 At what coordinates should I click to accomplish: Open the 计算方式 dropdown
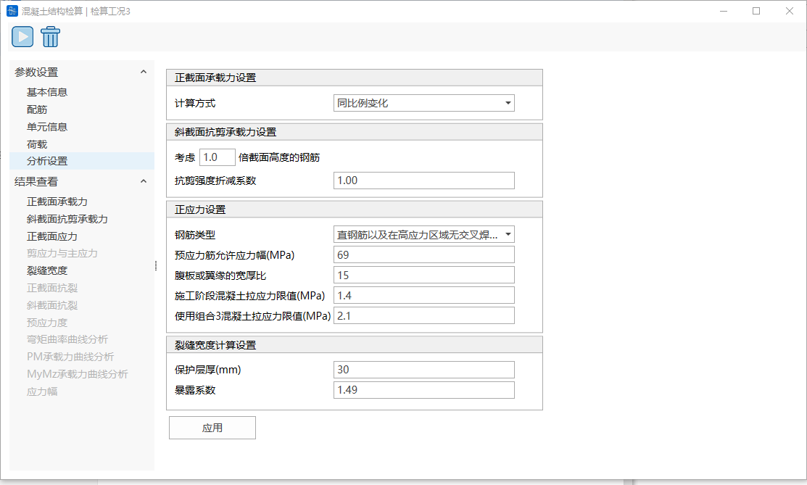click(423, 103)
